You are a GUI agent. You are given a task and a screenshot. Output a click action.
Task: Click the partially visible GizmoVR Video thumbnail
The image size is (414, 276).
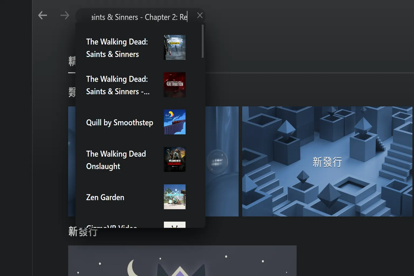click(x=175, y=225)
